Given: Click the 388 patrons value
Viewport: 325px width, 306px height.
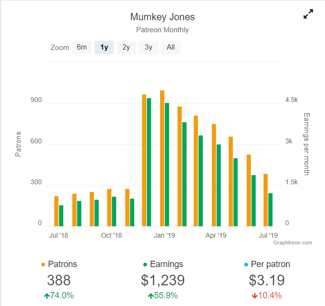Looking at the screenshot, I should click(x=59, y=280).
